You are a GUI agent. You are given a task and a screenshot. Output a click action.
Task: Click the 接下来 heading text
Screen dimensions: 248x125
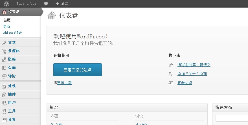[x=174, y=55]
